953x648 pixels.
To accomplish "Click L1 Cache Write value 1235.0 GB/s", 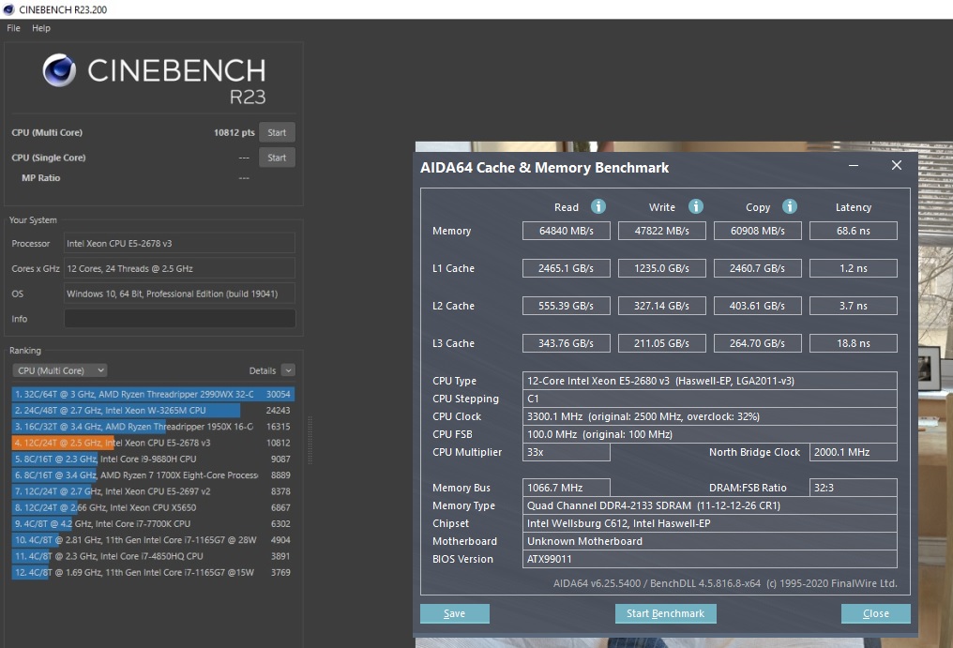I will point(662,268).
